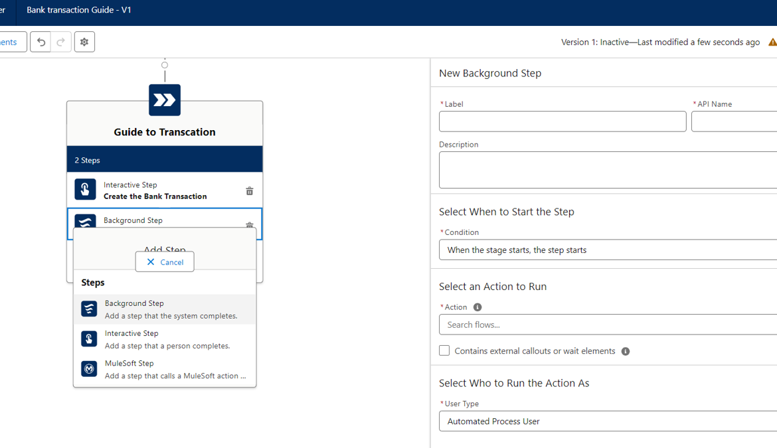
Task: Open the User Type dropdown
Action: pos(608,421)
